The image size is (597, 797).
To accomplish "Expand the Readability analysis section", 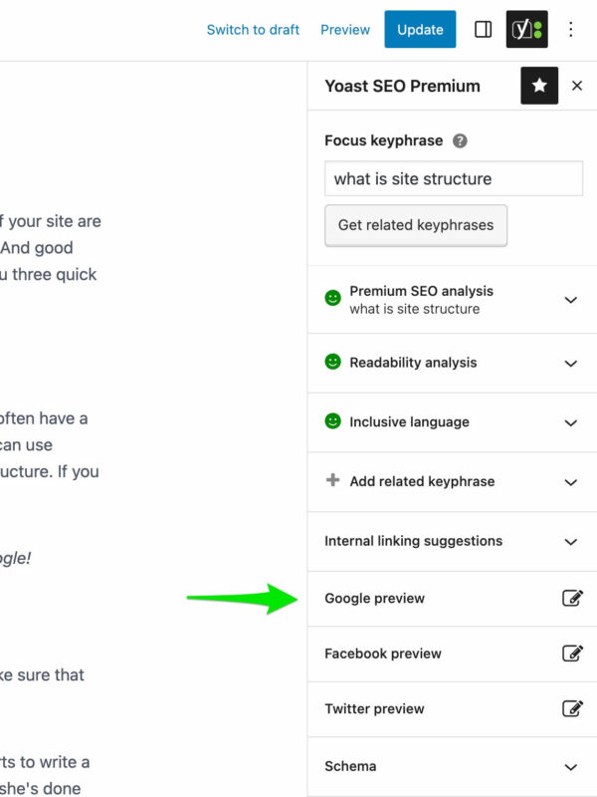I will tap(570, 363).
